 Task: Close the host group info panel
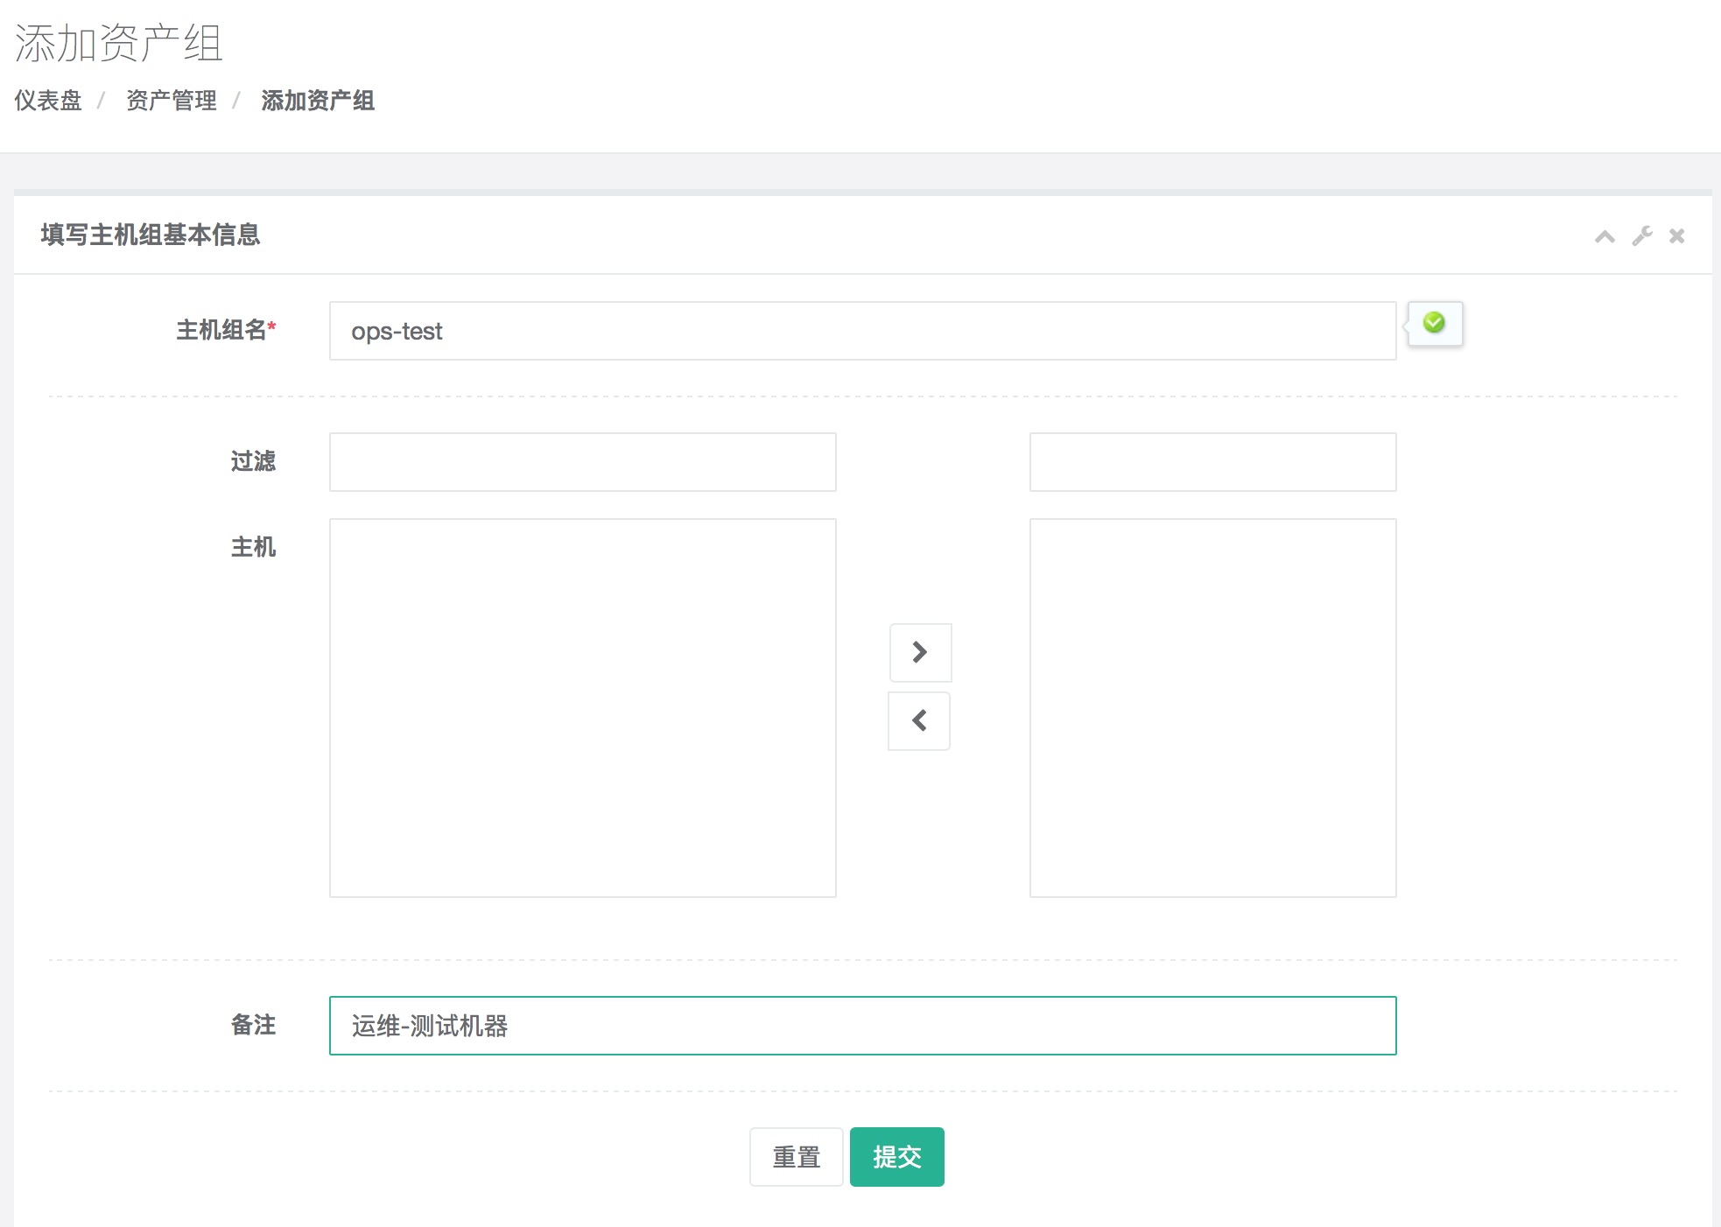(x=1676, y=236)
